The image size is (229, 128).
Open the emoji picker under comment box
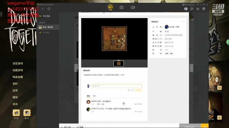coord(132,90)
